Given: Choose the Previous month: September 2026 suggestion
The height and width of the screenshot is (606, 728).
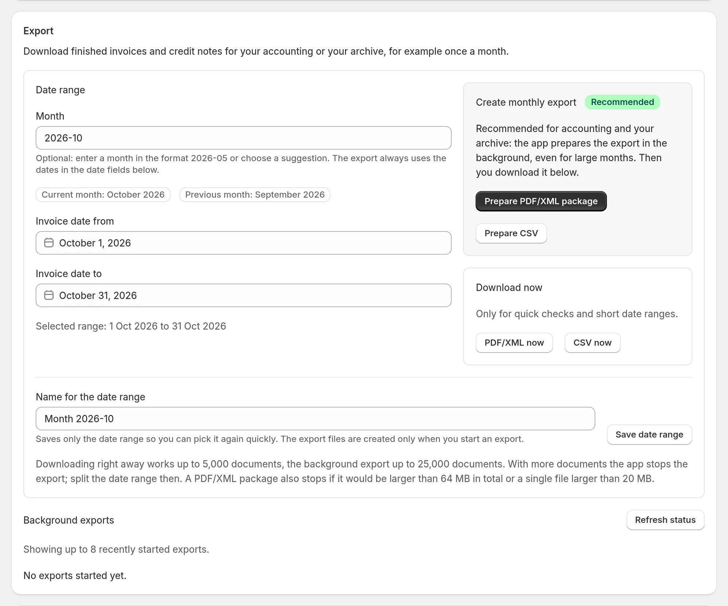Looking at the screenshot, I should (255, 195).
